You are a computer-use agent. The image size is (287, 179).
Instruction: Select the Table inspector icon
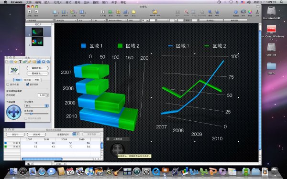point(34,62)
